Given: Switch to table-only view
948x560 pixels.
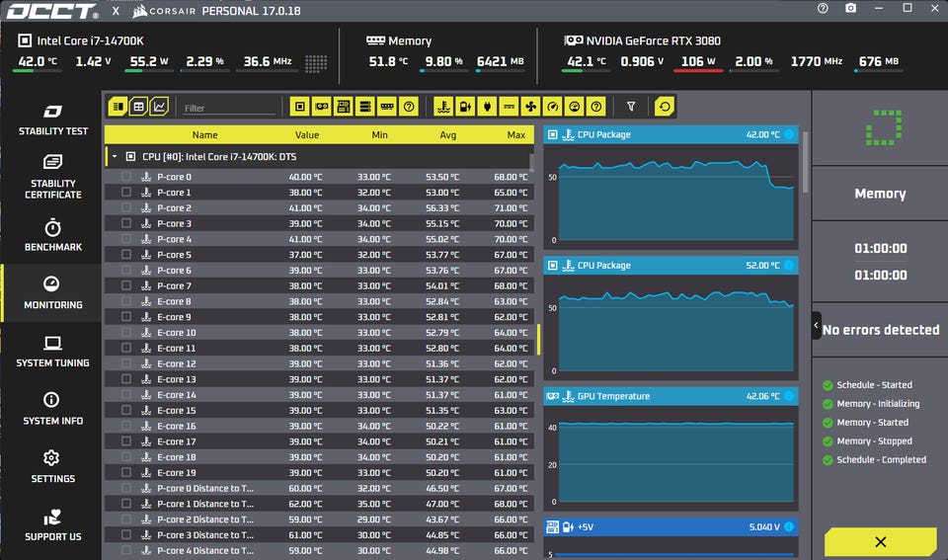Looking at the screenshot, I should tap(138, 107).
